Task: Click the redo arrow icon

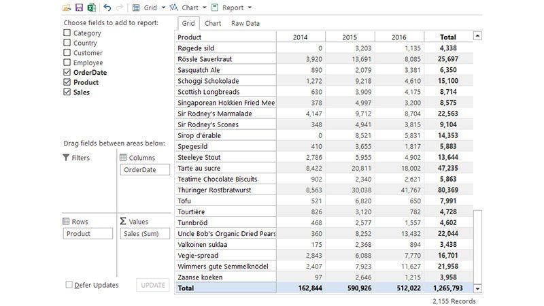Action: (120, 7)
